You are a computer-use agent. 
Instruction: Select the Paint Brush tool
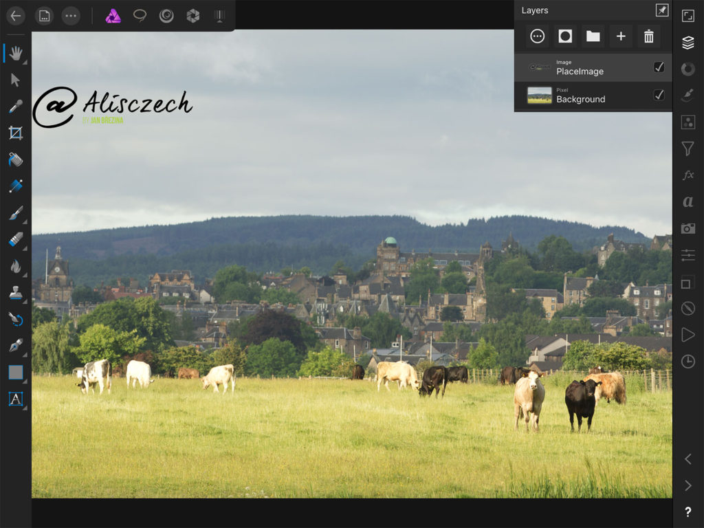click(x=15, y=213)
